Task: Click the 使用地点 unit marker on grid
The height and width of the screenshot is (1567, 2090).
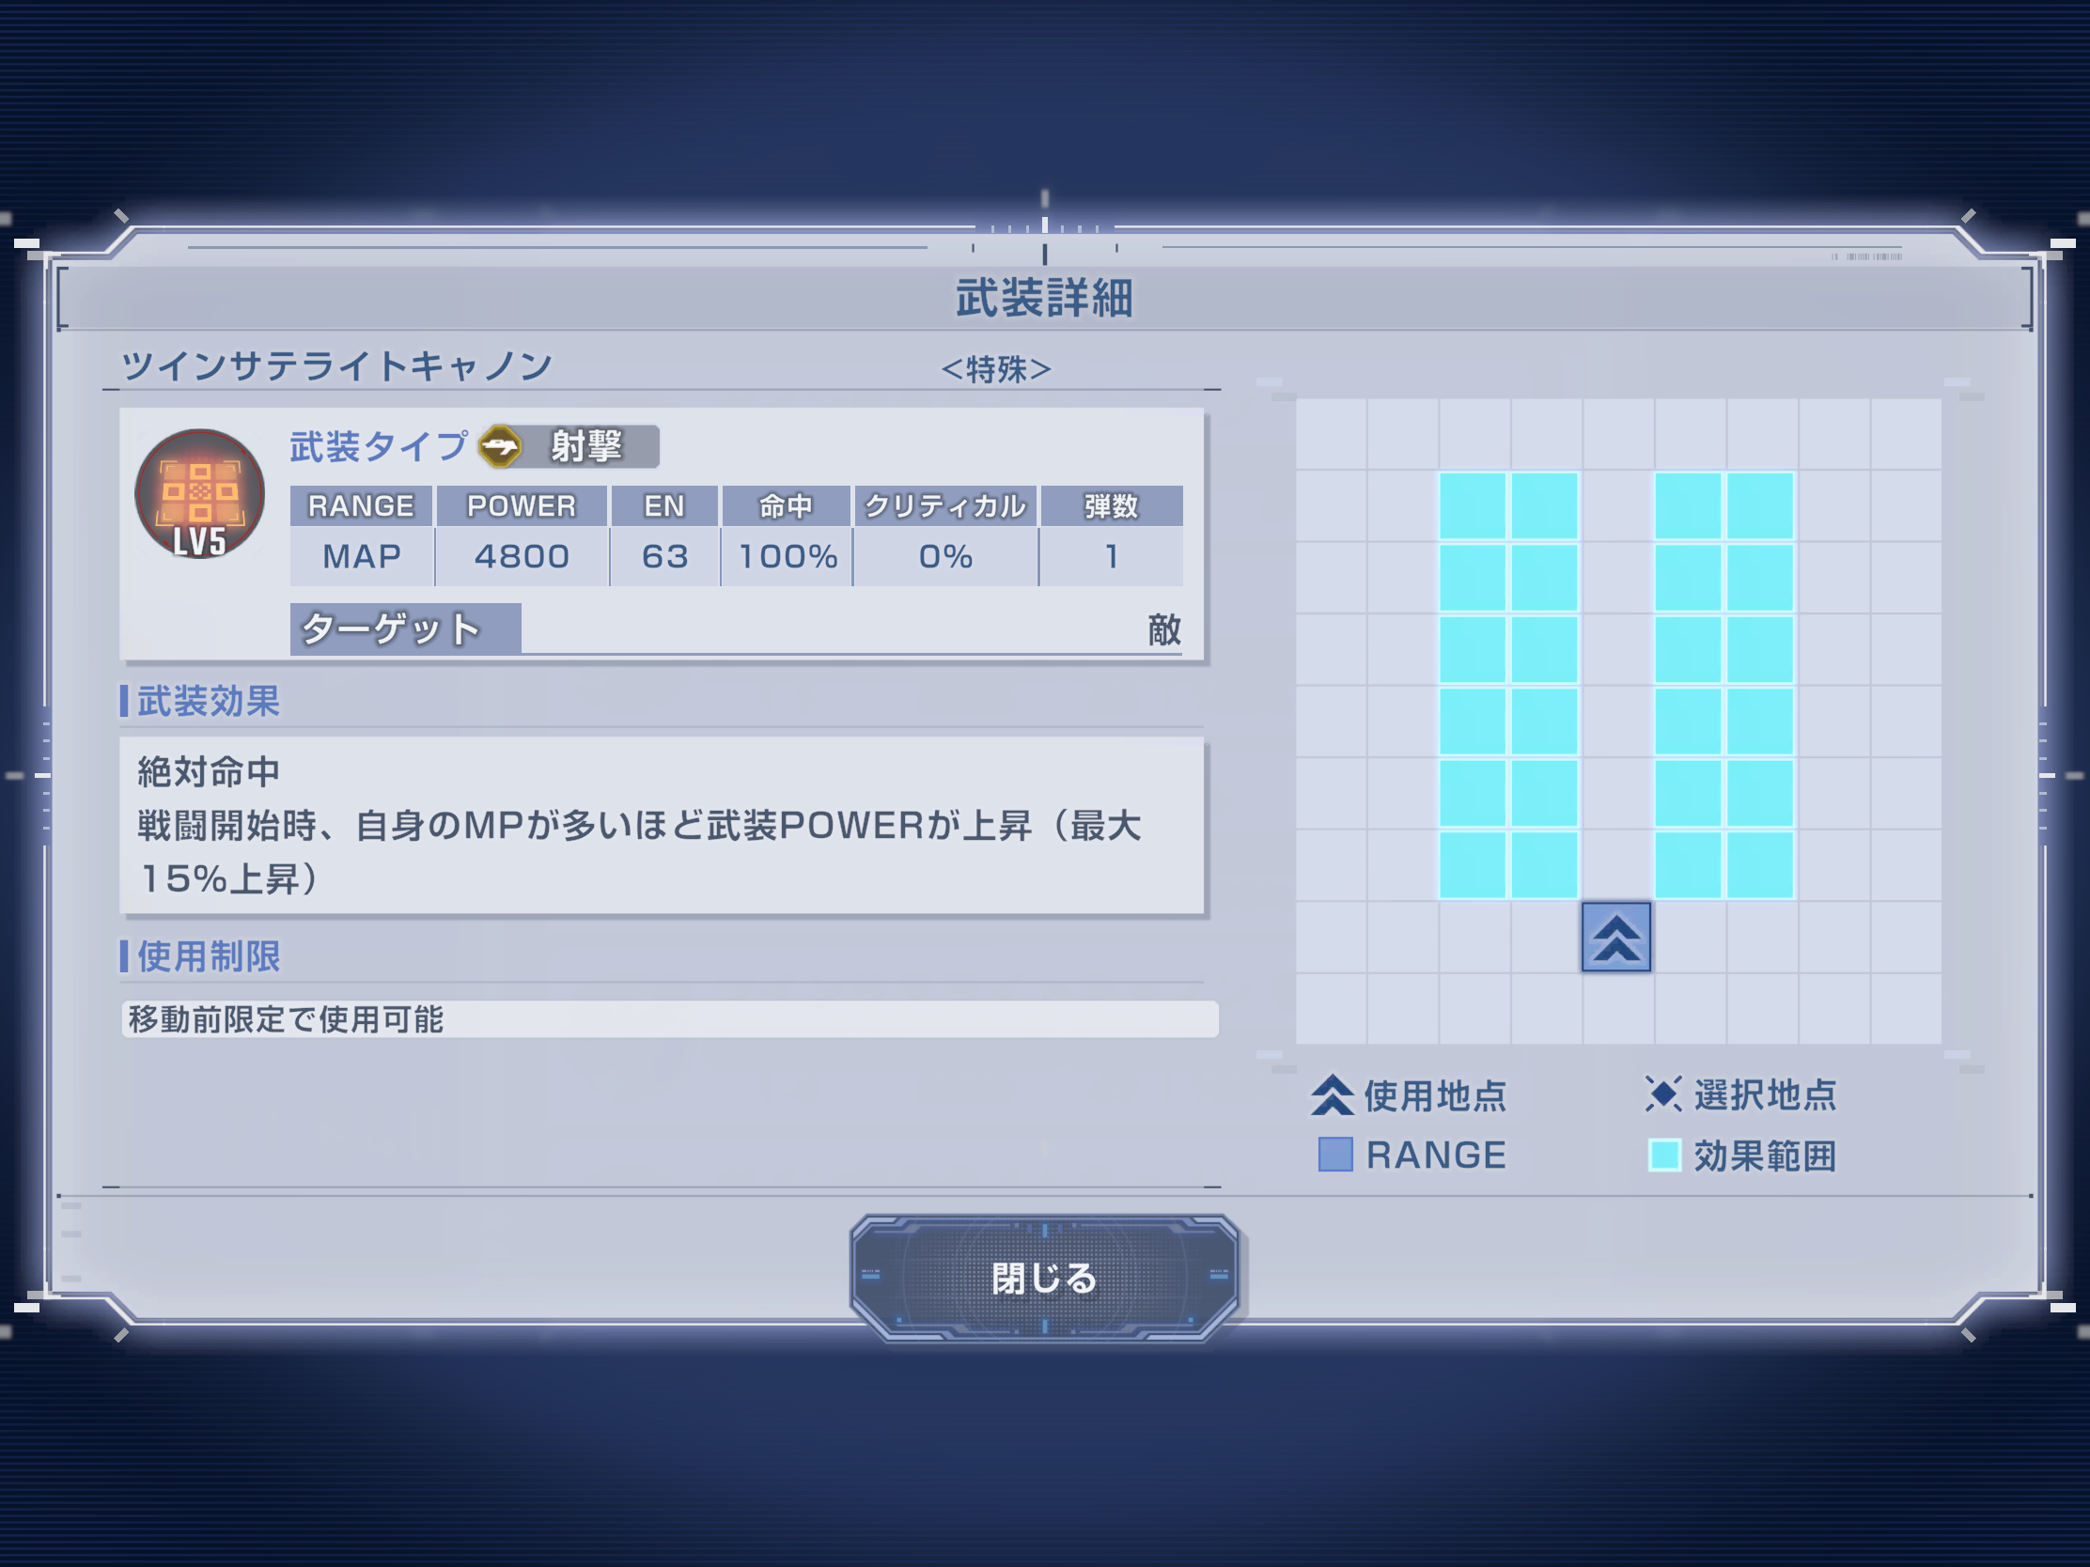Action: pos(1615,936)
